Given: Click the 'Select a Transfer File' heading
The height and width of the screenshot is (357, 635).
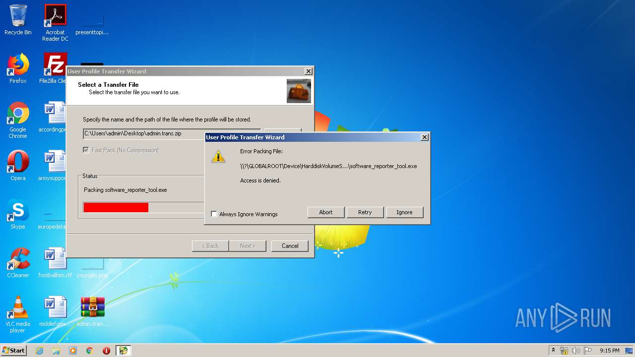Looking at the screenshot, I should [x=108, y=85].
